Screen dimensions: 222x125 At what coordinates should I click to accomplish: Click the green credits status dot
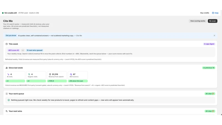tap(3, 13)
